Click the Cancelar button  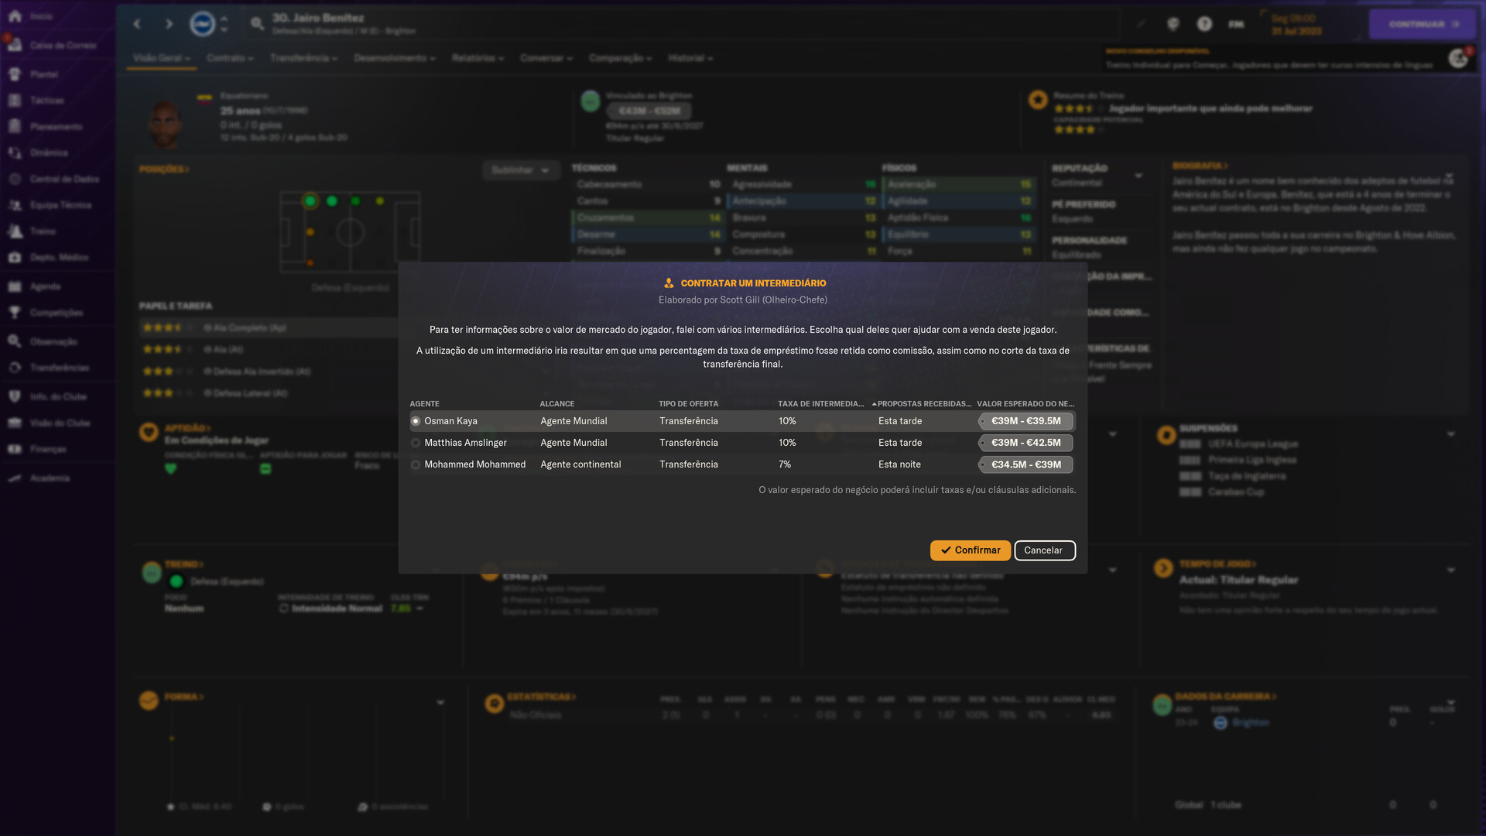pos(1044,550)
